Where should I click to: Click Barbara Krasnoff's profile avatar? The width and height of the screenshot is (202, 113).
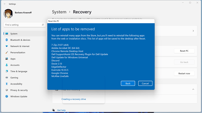(8, 14)
